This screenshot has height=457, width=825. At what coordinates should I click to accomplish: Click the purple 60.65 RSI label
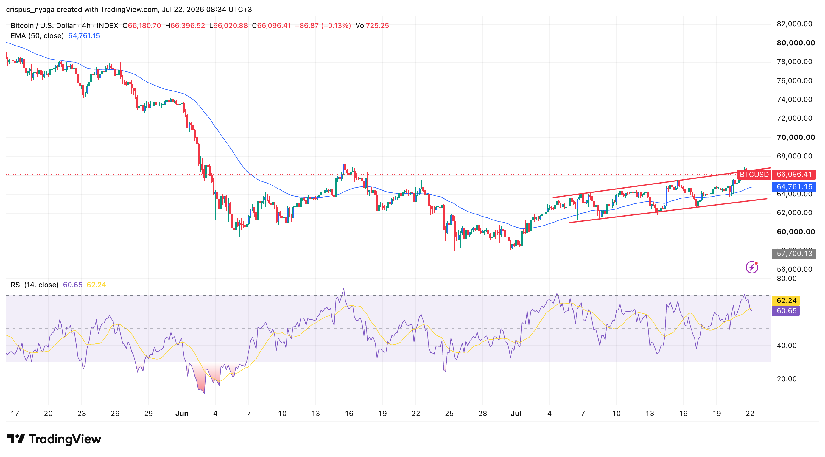pyautogui.click(x=786, y=311)
